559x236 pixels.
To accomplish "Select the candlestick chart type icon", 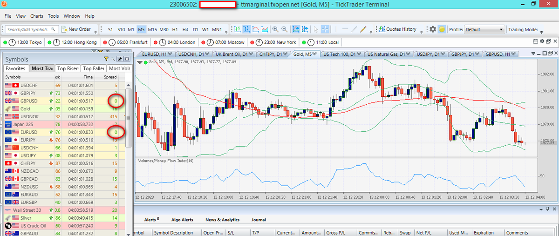I will [246, 29].
